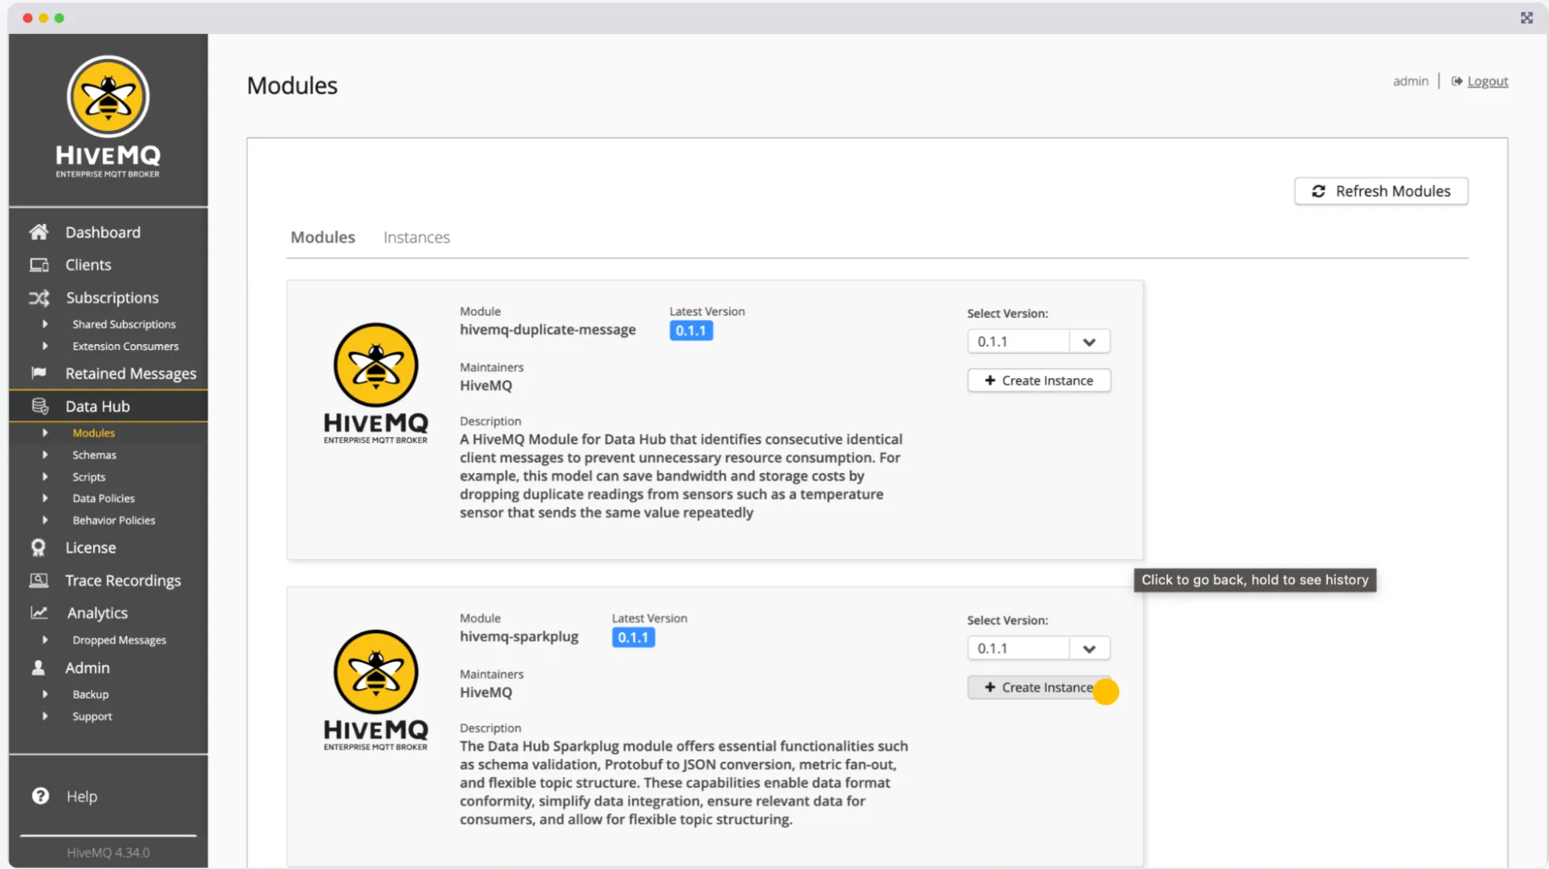Open Backup under Admin
This screenshot has width=1549, height=869.
[x=91, y=694]
